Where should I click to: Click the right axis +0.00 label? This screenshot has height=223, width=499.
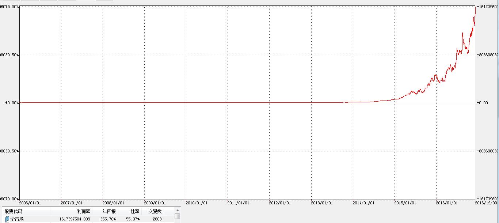click(482, 103)
